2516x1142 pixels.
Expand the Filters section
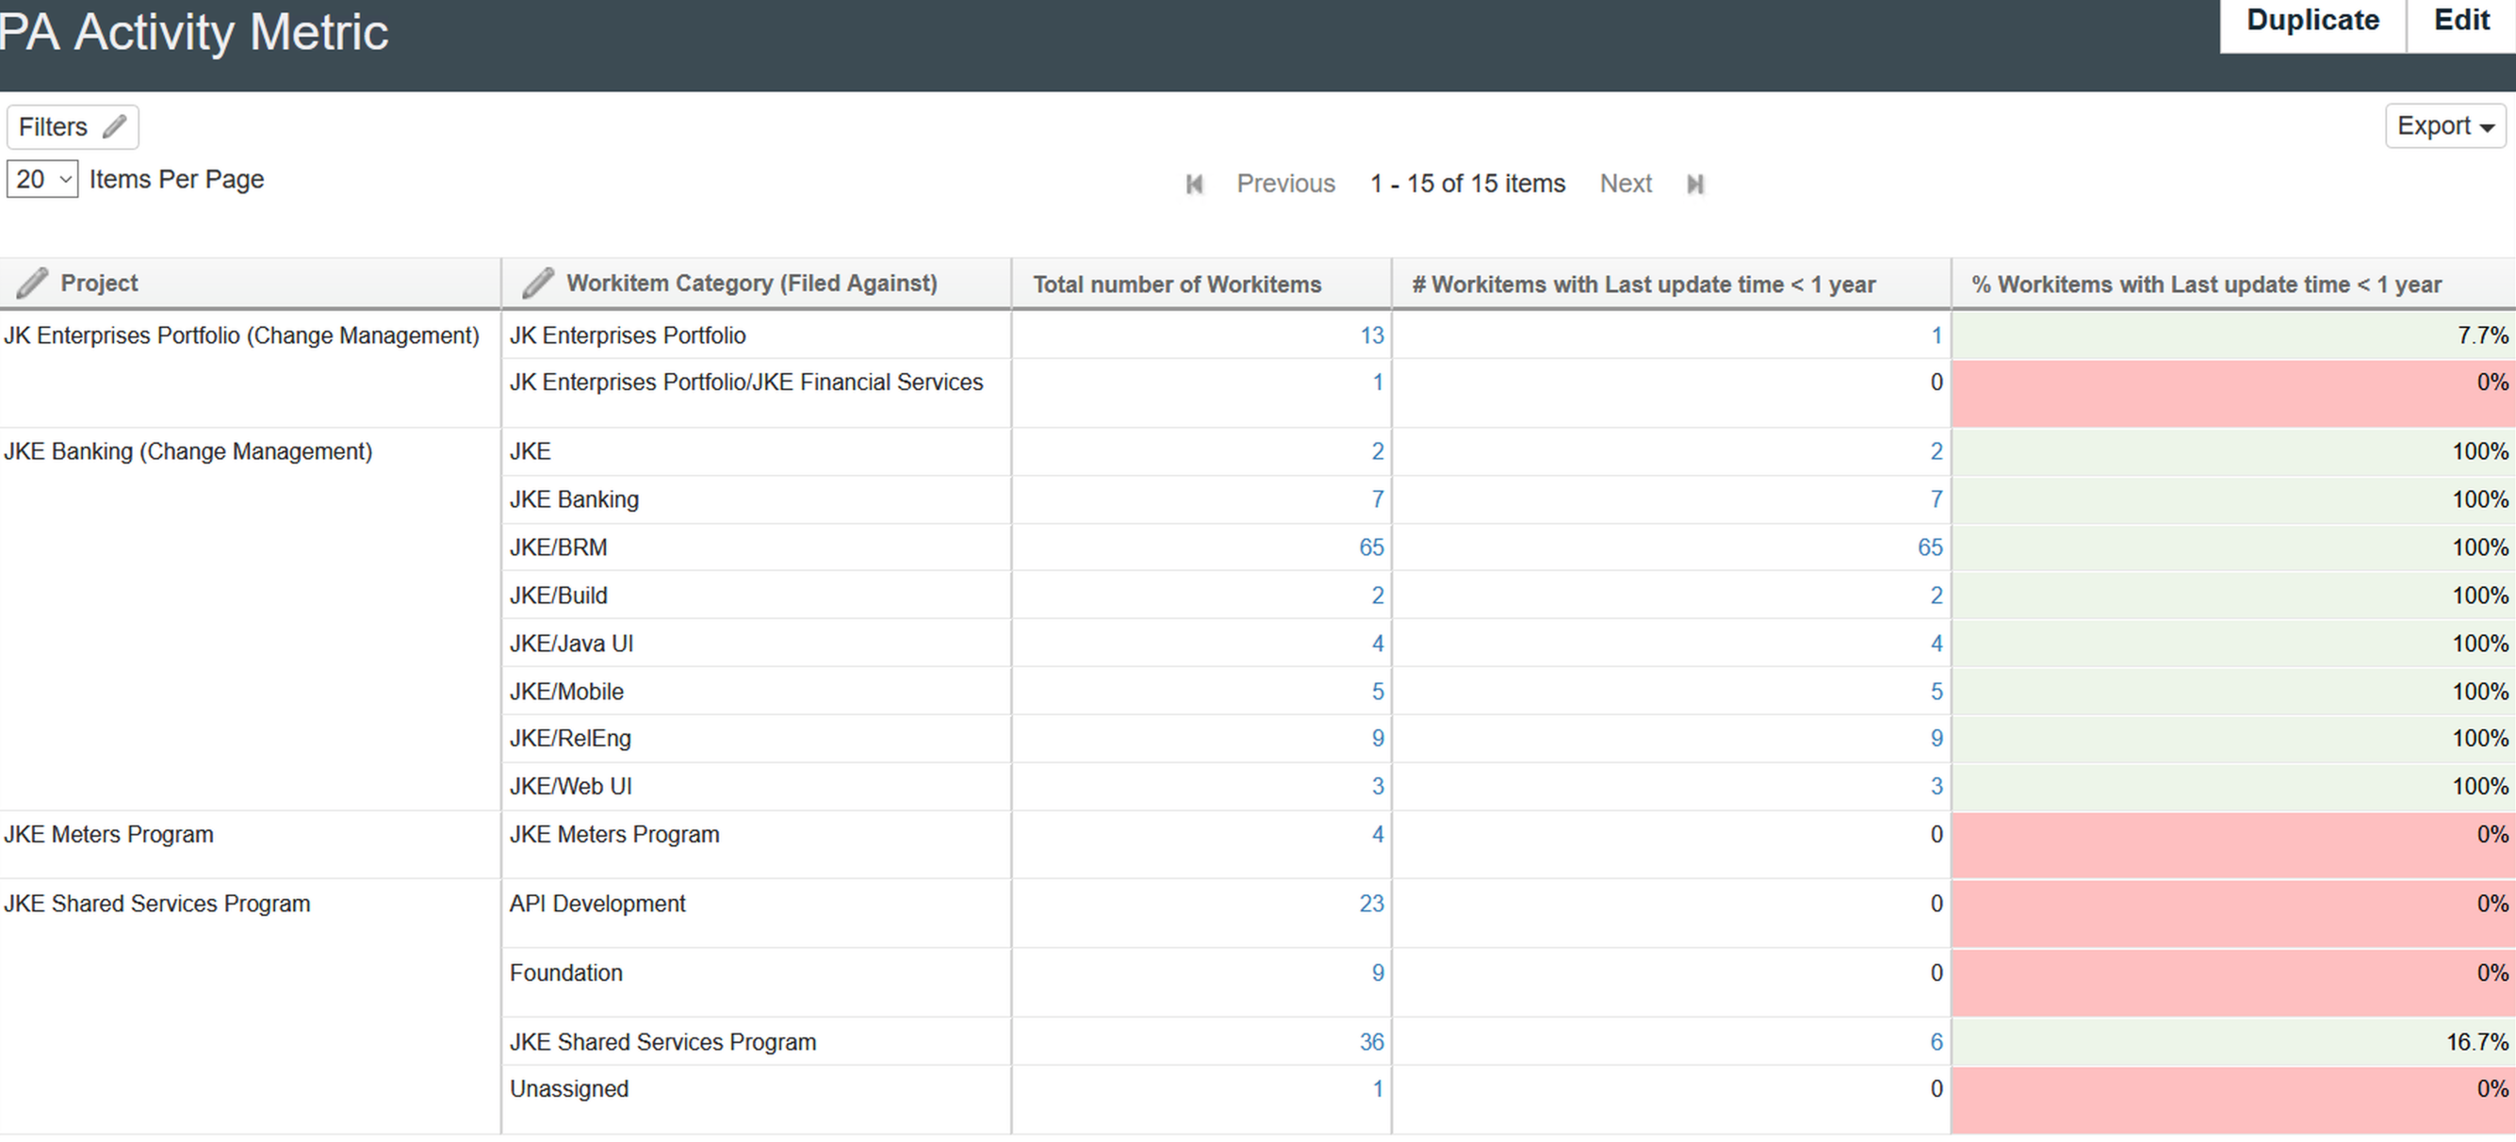click(x=74, y=126)
